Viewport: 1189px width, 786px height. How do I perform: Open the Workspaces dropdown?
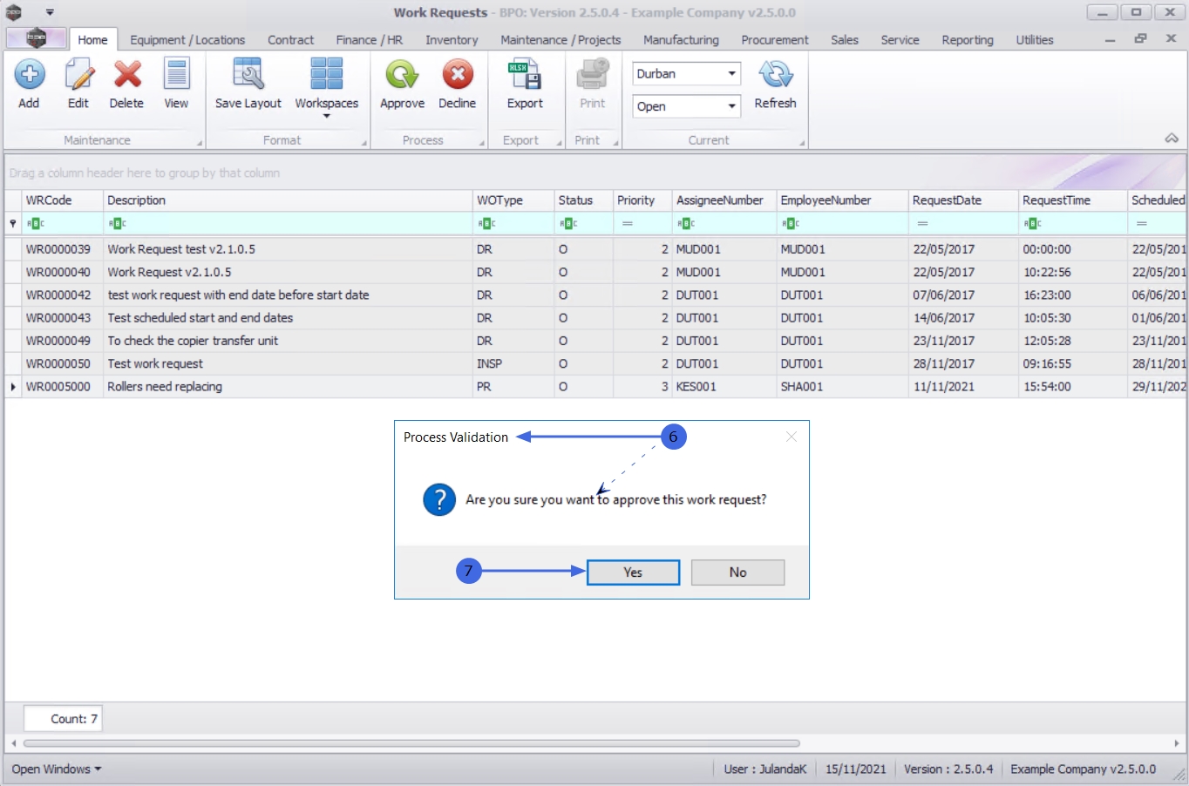(326, 85)
